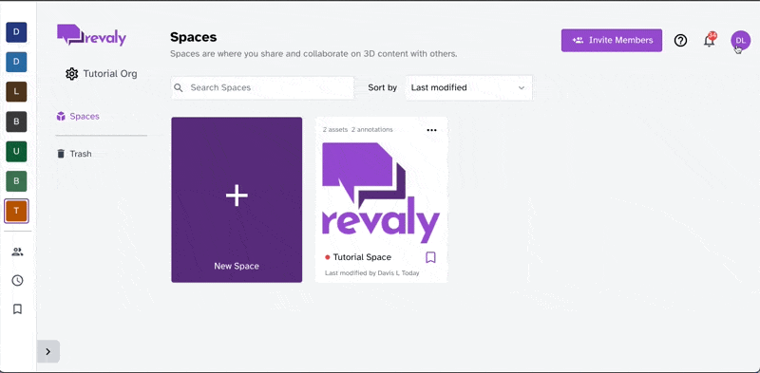Select the orange T organization tile
The height and width of the screenshot is (373, 760).
(x=16, y=211)
